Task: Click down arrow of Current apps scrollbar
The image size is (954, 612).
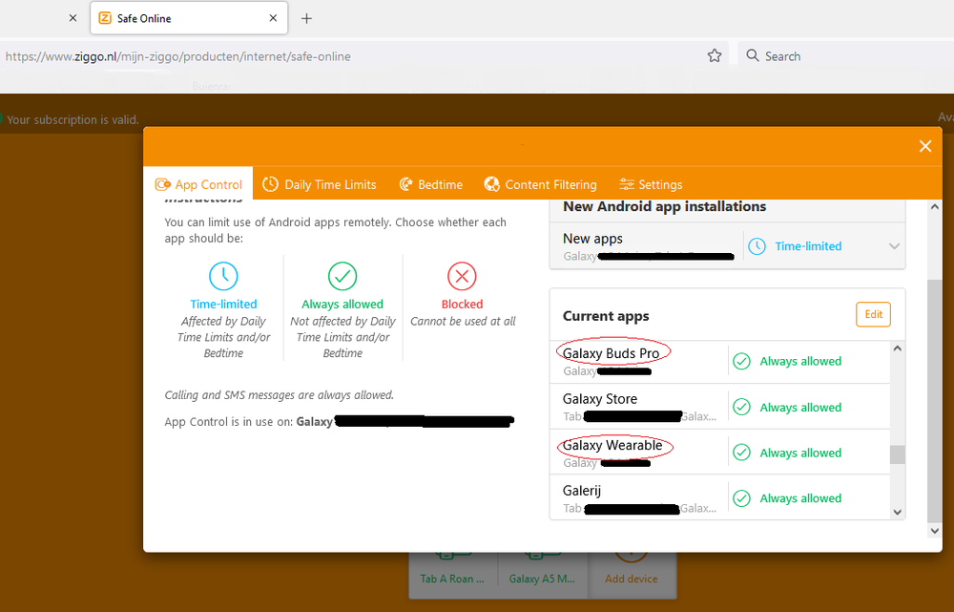Action: 898,512
